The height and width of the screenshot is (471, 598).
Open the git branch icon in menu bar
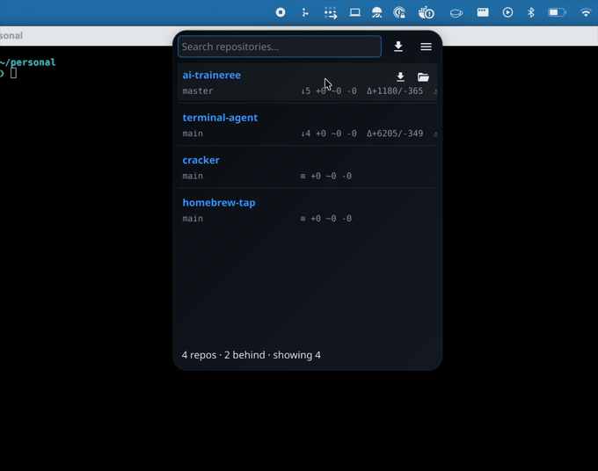[305, 12]
